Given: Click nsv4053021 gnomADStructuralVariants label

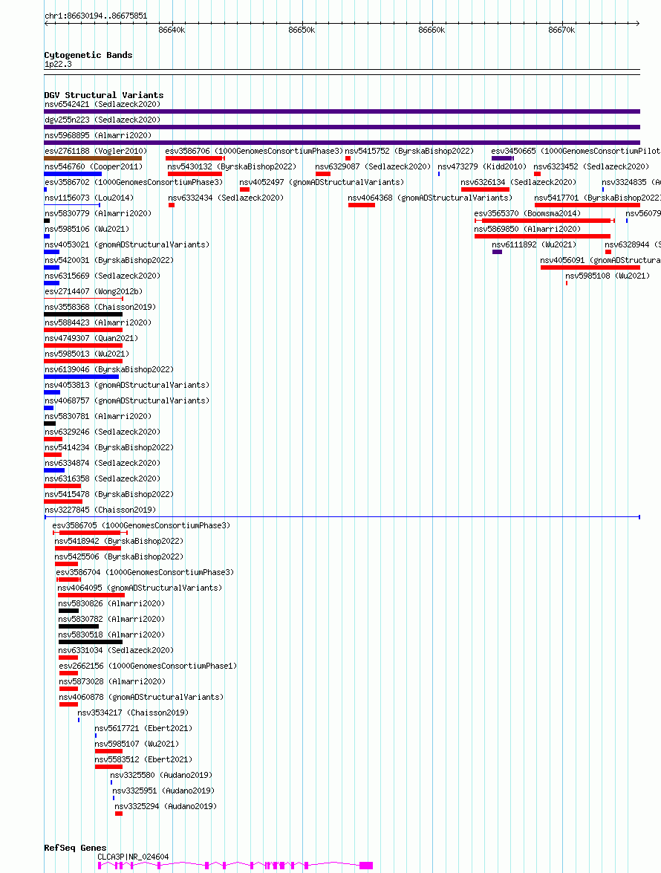Looking at the screenshot, I should (127, 244).
